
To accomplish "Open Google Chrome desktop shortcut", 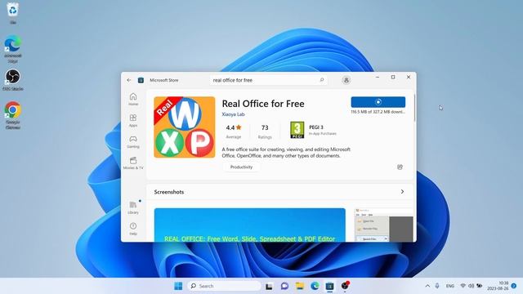I will coord(13,115).
